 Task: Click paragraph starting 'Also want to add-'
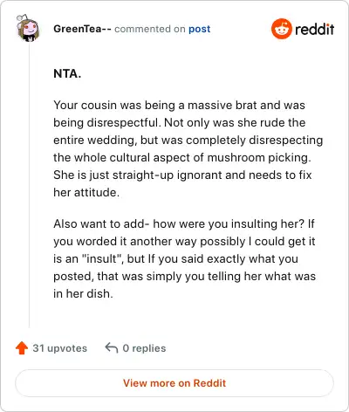184,258
